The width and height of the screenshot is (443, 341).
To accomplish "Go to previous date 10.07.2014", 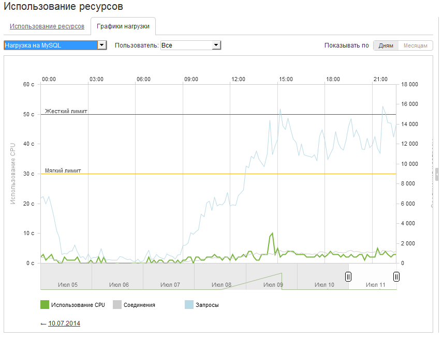I will [64, 323].
